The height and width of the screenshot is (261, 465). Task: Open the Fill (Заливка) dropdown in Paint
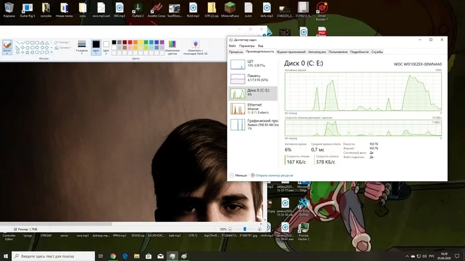[x=63, y=47]
